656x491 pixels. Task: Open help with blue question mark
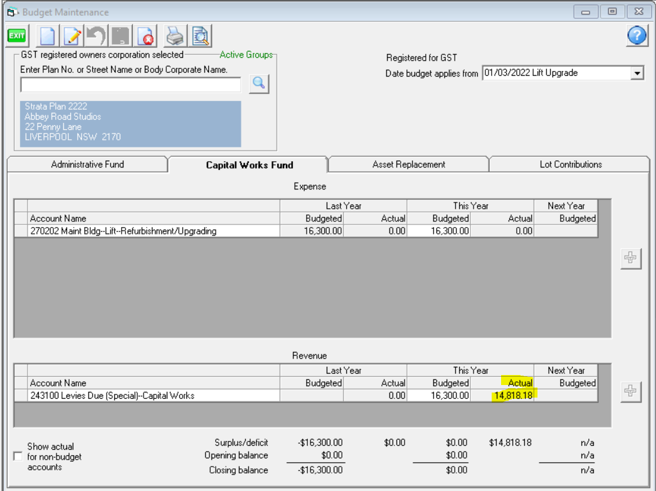(637, 36)
